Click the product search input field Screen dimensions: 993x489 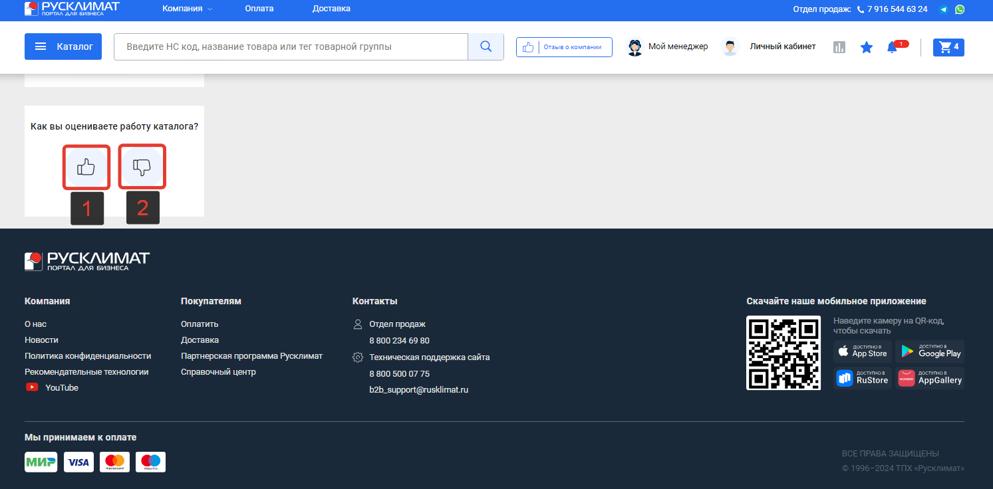[x=291, y=47]
